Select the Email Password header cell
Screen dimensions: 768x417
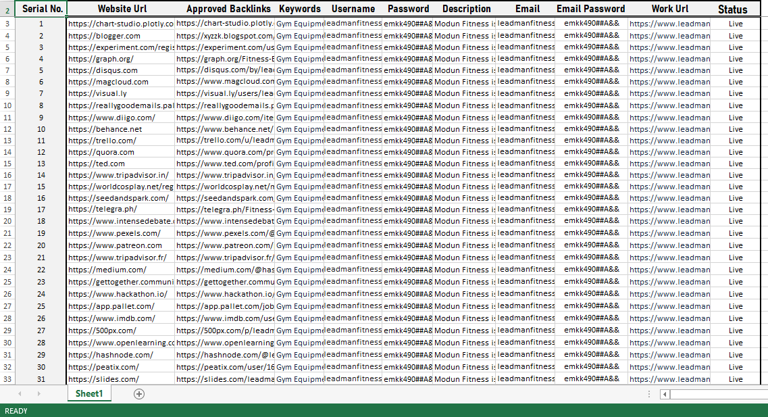pyautogui.click(x=590, y=9)
